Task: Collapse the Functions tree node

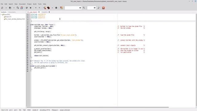Action: coord(1,14)
